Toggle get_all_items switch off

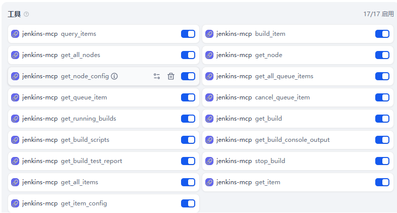188,182
